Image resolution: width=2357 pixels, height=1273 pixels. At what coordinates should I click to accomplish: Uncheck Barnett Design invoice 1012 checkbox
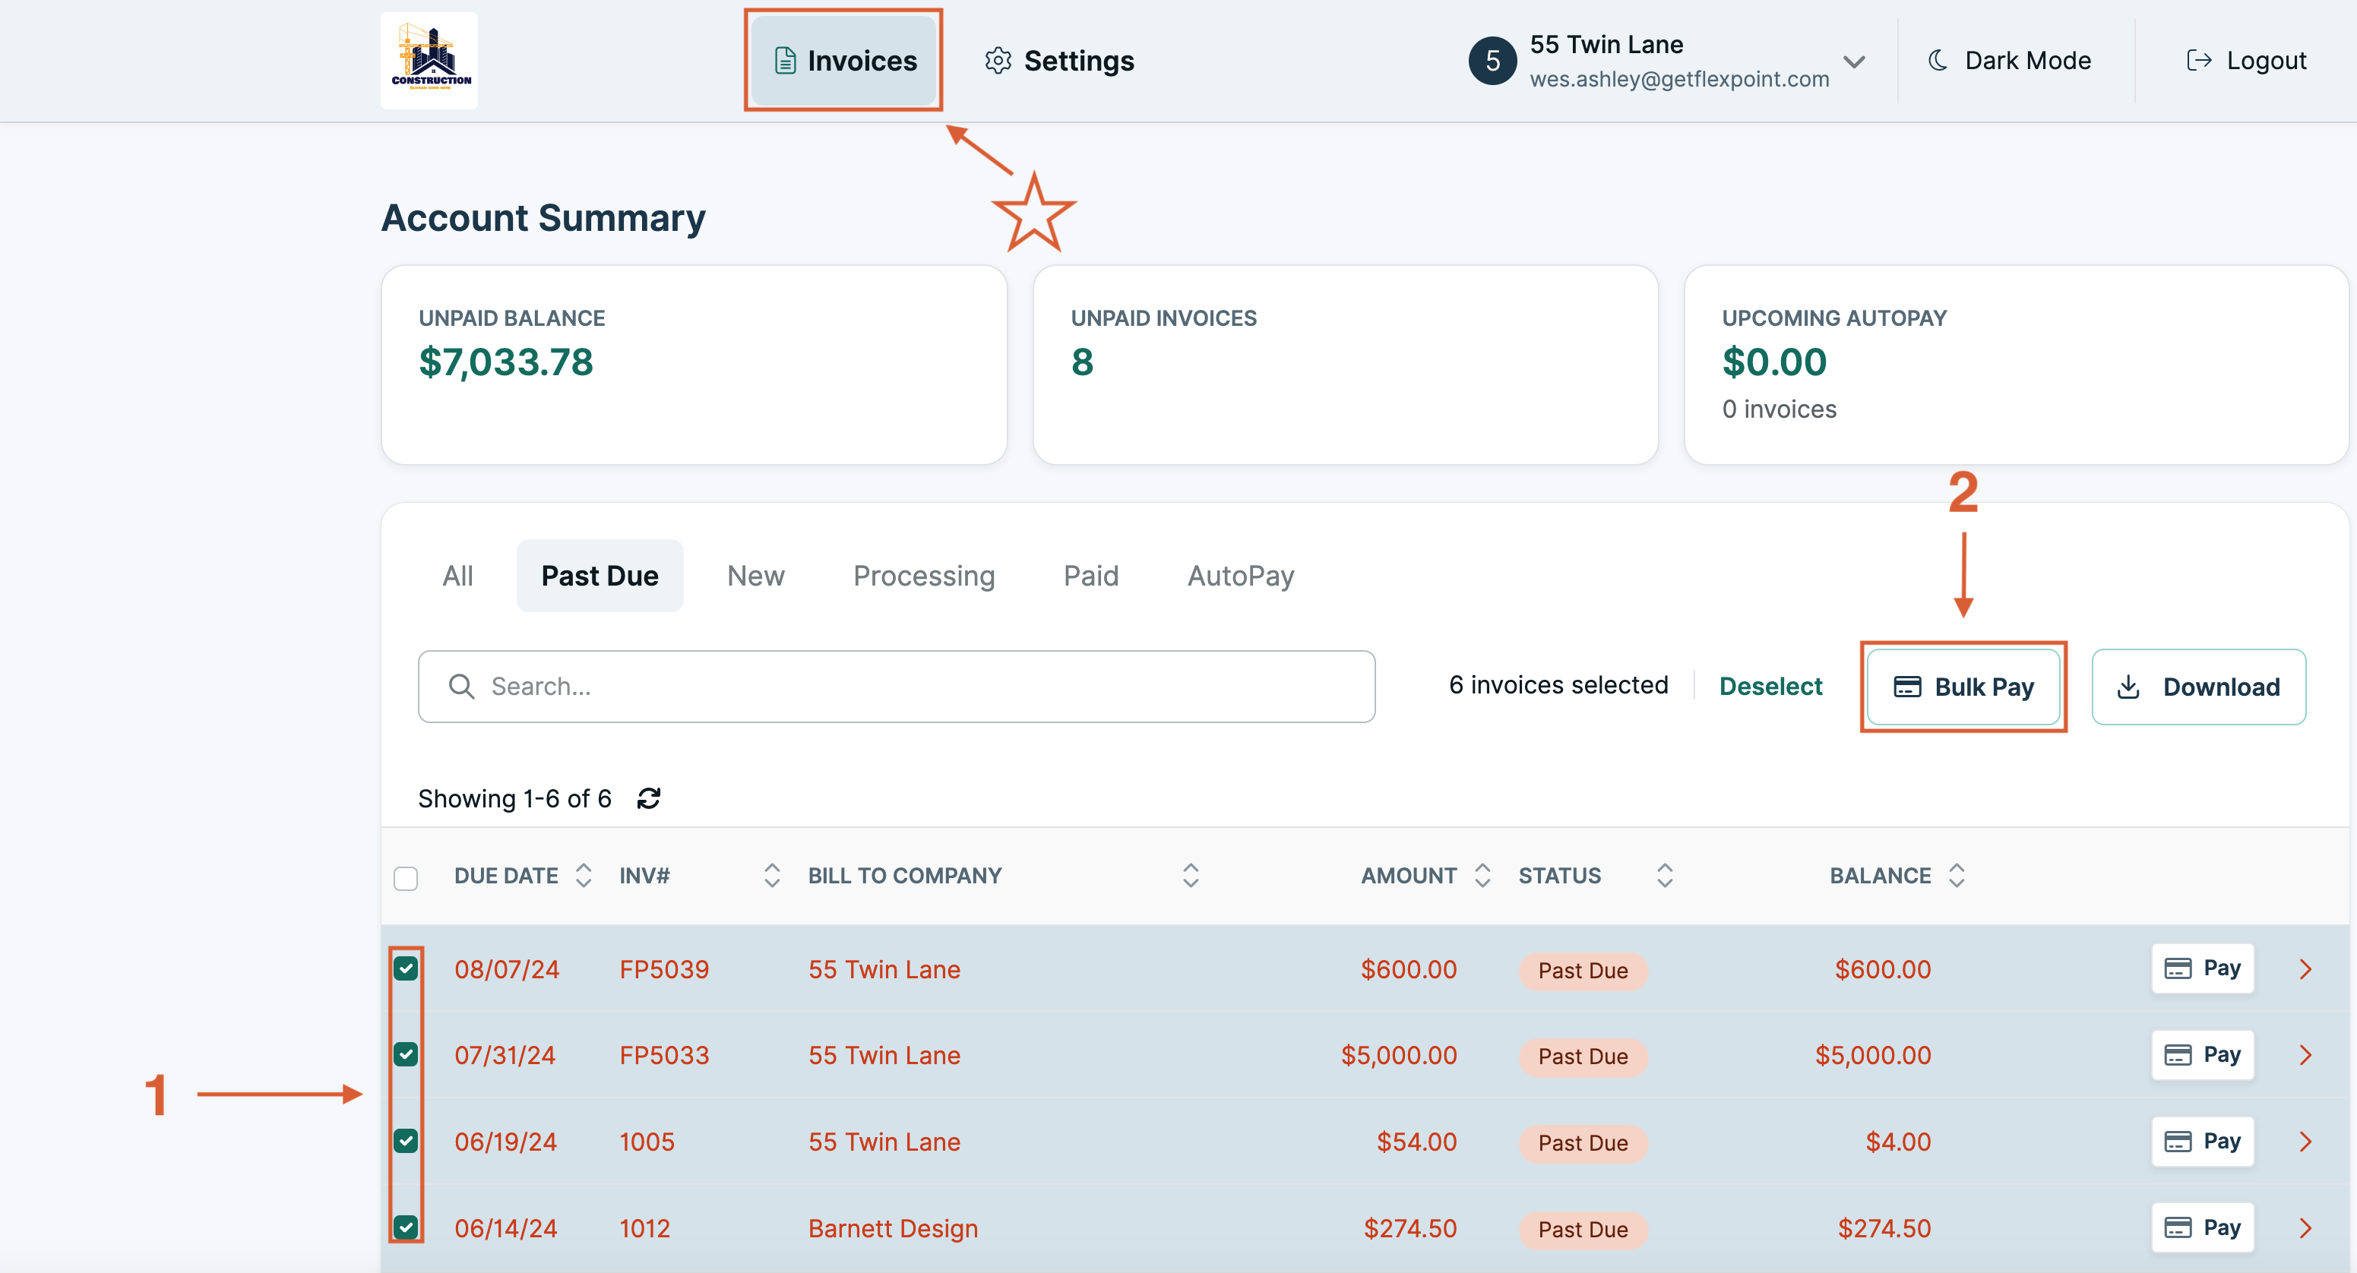(405, 1227)
